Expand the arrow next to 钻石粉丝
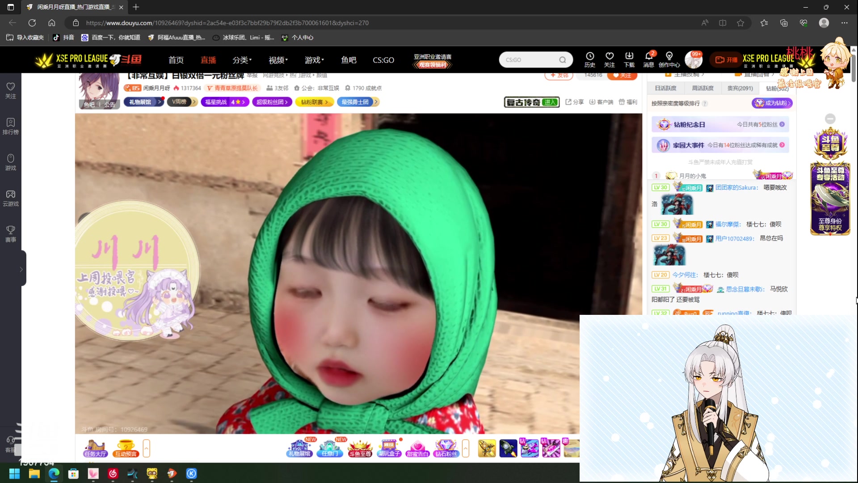 pos(466,448)
